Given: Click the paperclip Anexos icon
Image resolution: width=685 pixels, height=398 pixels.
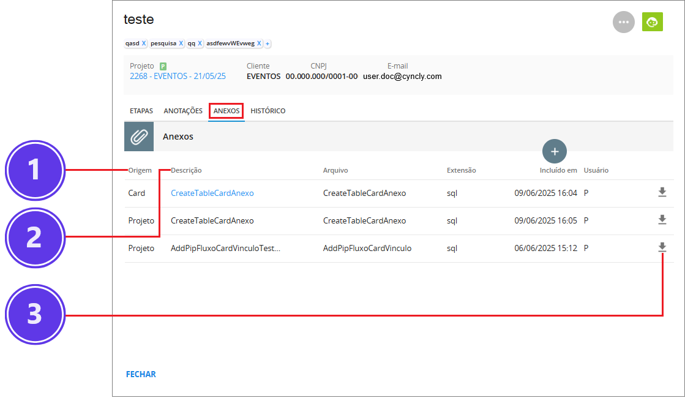Looking at the screenshot, I should coord(139,137).
